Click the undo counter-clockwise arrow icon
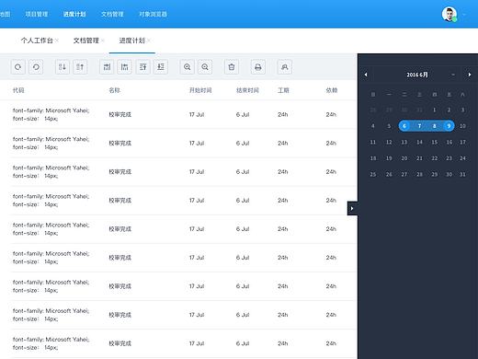Screen dimensions: 478x359 point(36,67)
